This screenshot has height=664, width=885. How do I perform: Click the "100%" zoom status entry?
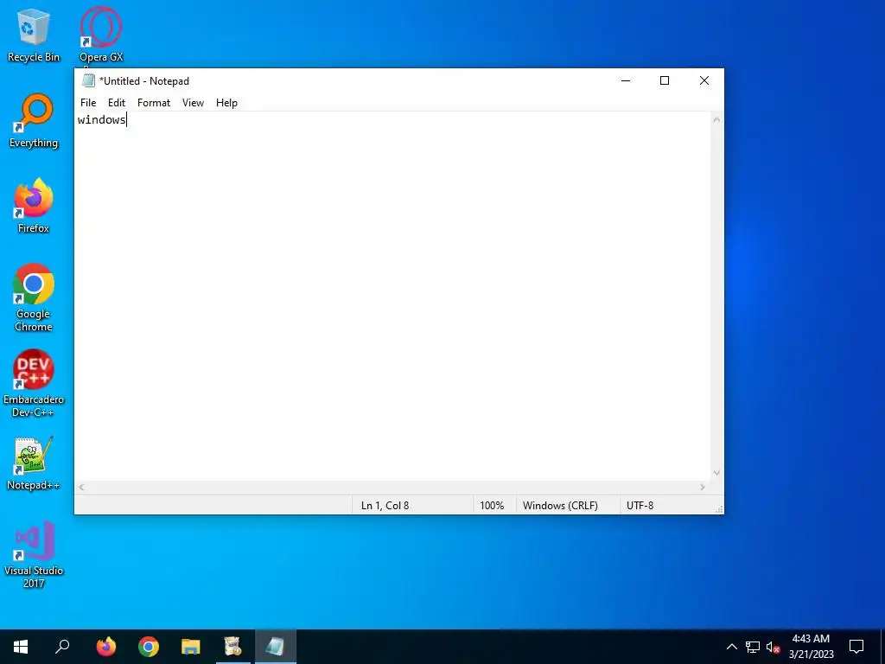point(492,505)
